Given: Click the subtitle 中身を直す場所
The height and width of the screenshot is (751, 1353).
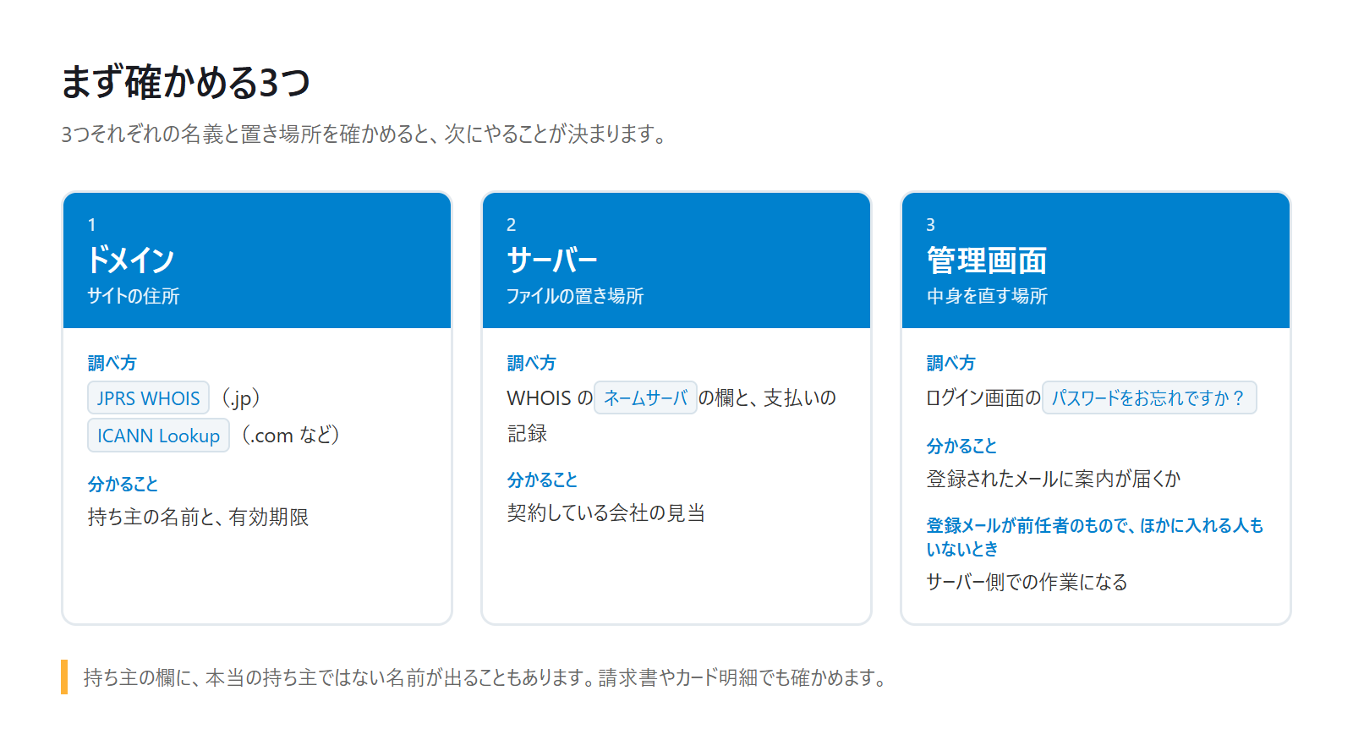Looking at the screenshot, I should (987, 296).
